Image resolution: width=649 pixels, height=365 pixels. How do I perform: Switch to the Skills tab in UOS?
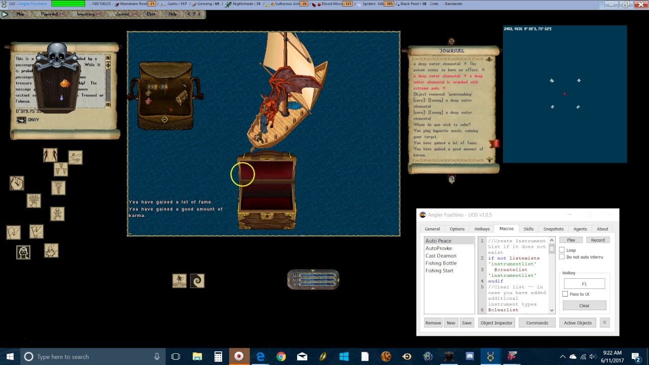(x=529, y=229)
